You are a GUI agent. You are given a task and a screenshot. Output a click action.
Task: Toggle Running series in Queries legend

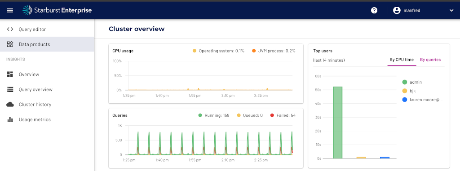[x=214, y=115]
